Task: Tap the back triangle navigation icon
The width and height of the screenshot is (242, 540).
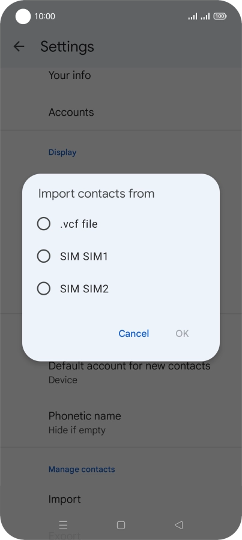Action: (x=178, y=525)
